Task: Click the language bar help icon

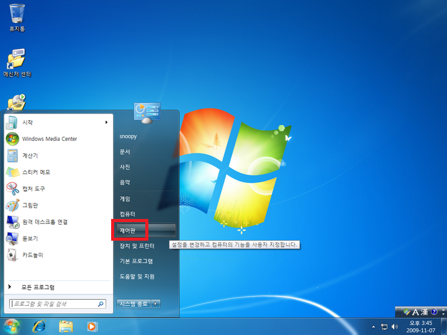Action: (x=434, y=312)
